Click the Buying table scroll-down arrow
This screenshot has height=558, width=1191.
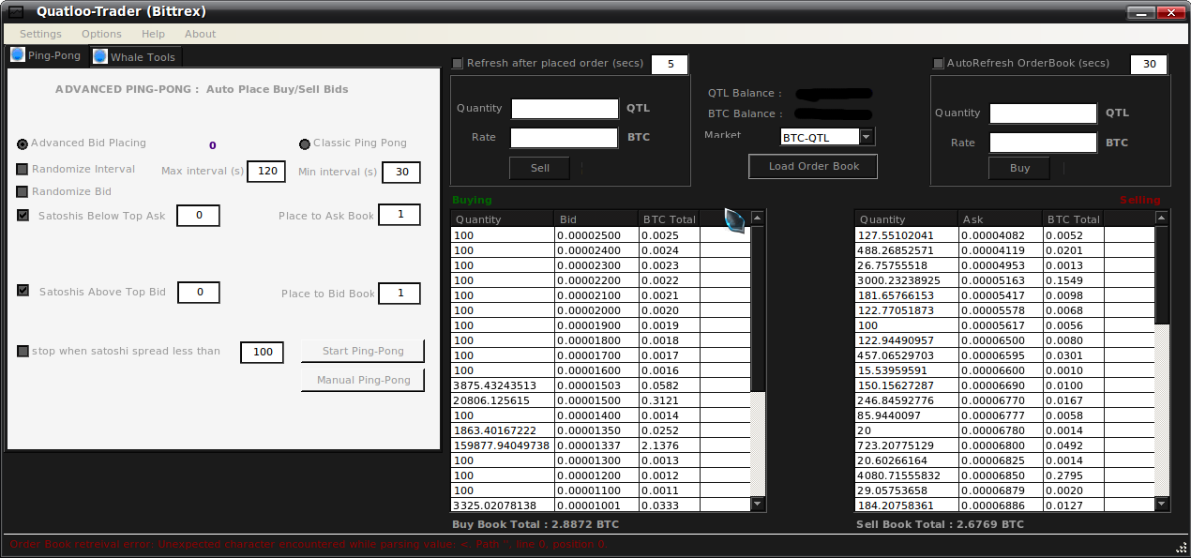(758, 505)
